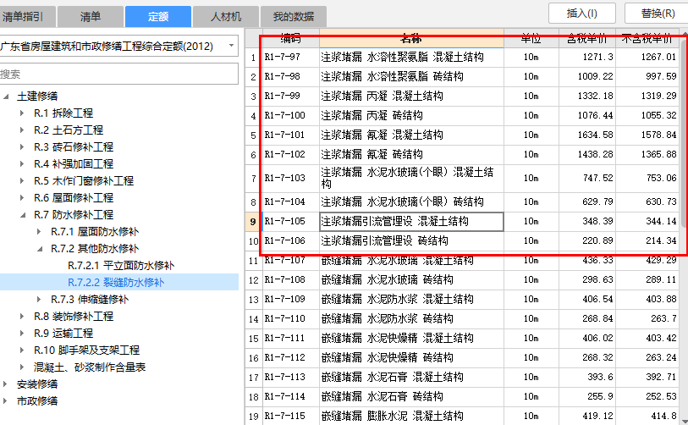Select 注浆堵漏引流管埋设 混凝土结构 name cell
Screen dimensions: 688x425
point(411,221)
